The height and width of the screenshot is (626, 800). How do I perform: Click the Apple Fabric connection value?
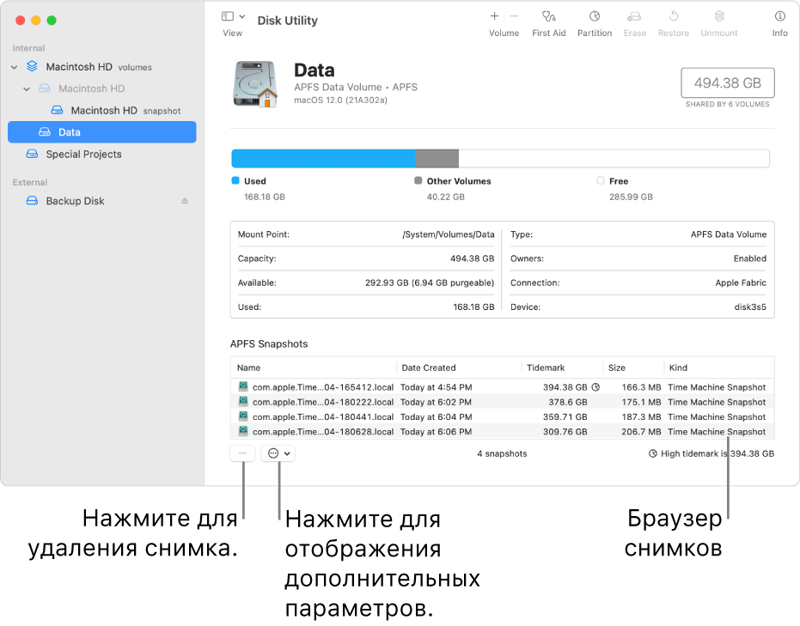coord(741,283)
